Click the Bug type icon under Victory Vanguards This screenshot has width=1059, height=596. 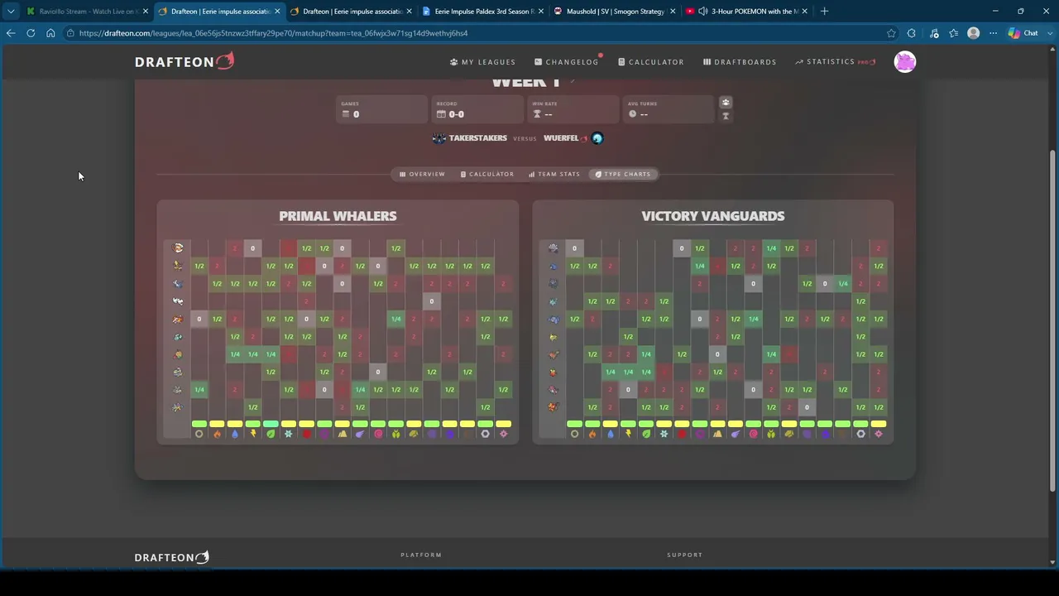coord(771,434)
